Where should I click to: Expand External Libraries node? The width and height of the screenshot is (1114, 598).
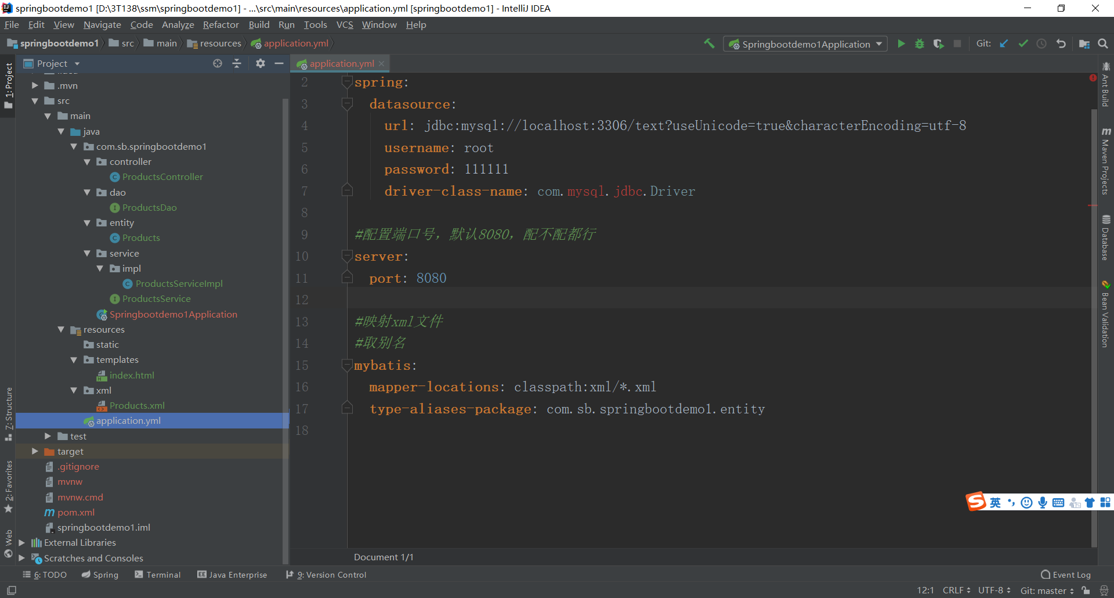click(21, 542)
